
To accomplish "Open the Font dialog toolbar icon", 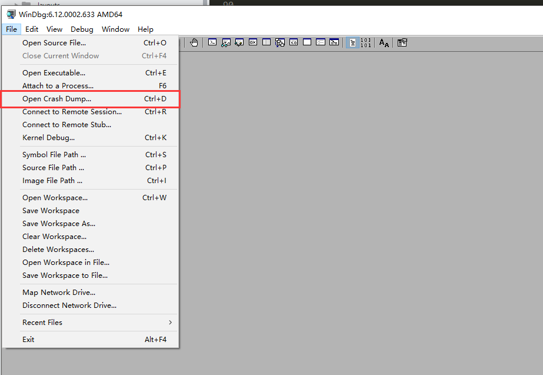I will coord(384,42).
